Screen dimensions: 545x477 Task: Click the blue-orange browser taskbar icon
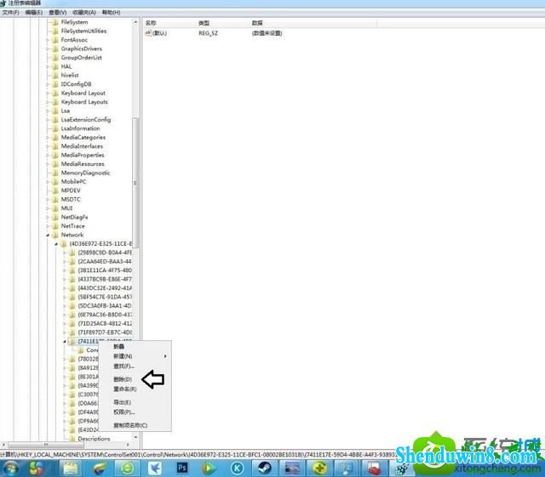click(x=99, y=468)
